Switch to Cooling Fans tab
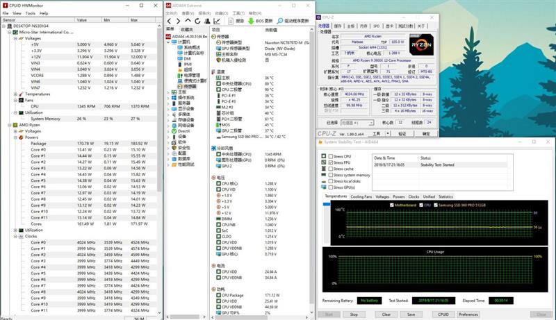556x320 pixels. 361,196
